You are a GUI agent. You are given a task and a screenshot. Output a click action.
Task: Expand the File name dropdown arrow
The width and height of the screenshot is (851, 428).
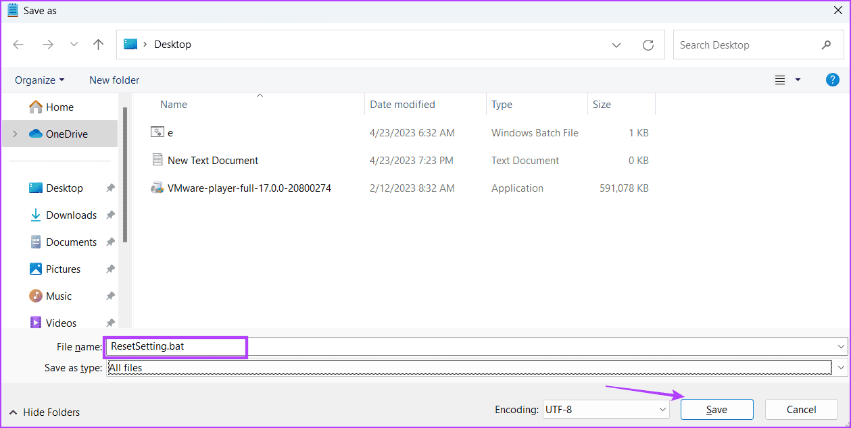[x=842, y=346]
